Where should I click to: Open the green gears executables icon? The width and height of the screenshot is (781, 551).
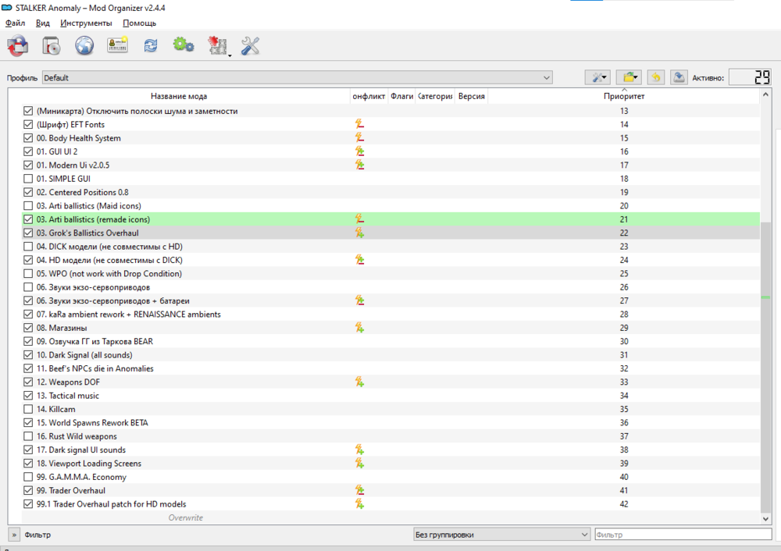pyautogui.click(x=184, y=46)
